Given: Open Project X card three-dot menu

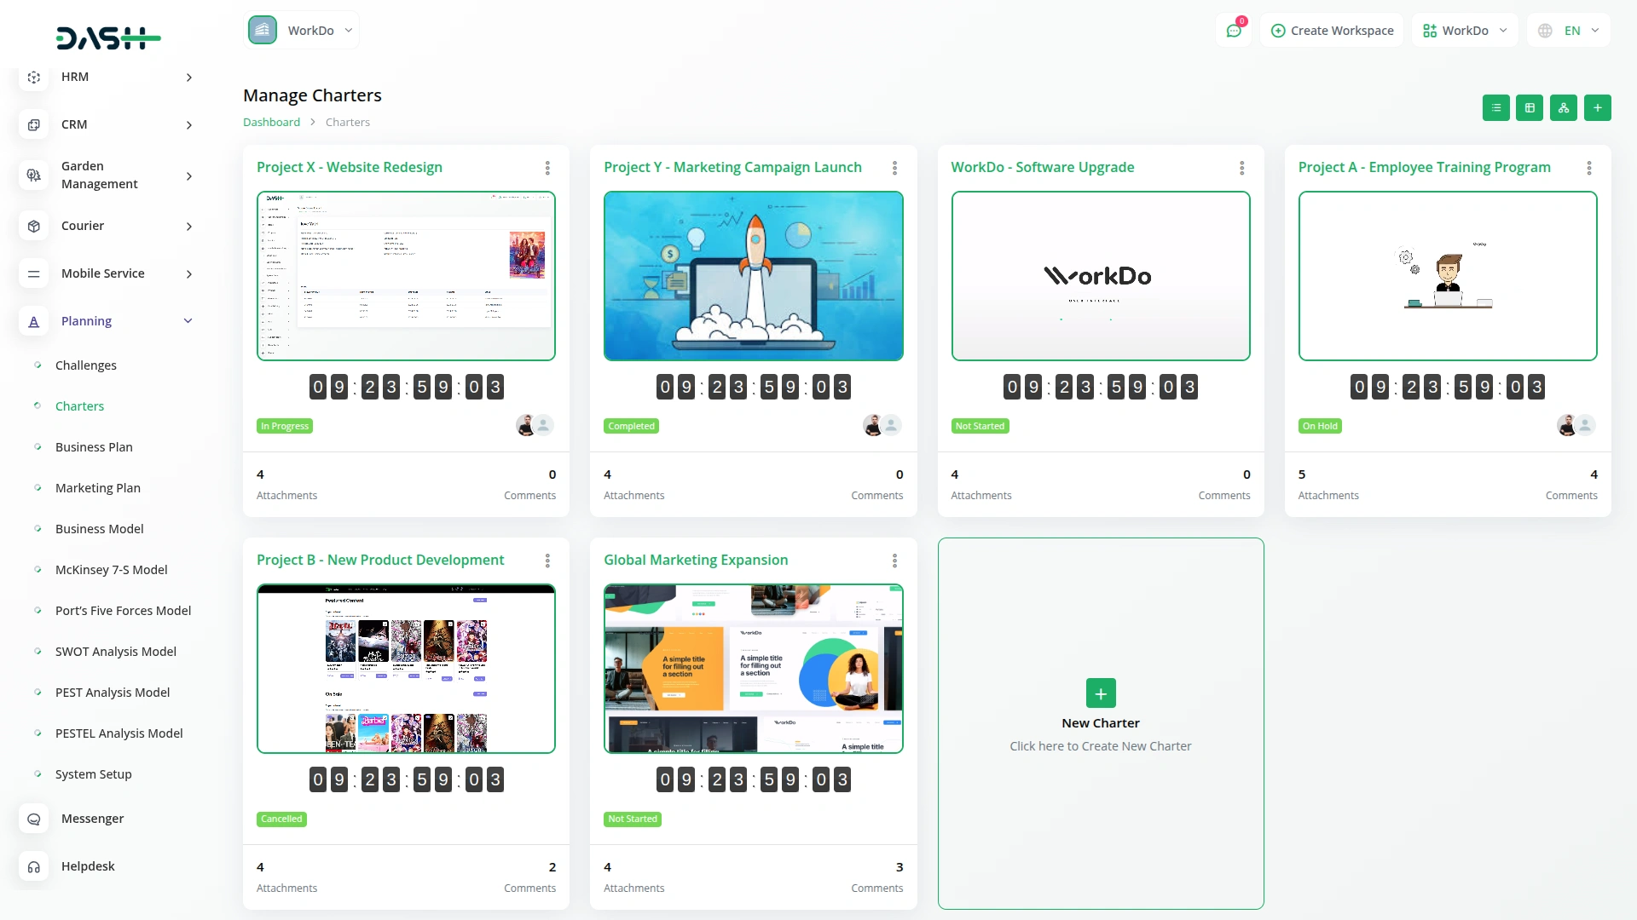Looking at the screenshot, I should [x=547, y=168].
